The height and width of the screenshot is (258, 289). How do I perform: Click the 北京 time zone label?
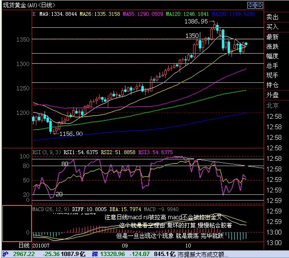coord(272,105)
